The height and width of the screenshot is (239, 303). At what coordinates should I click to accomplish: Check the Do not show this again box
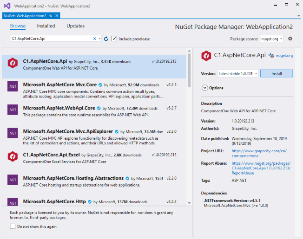[13, 226]
